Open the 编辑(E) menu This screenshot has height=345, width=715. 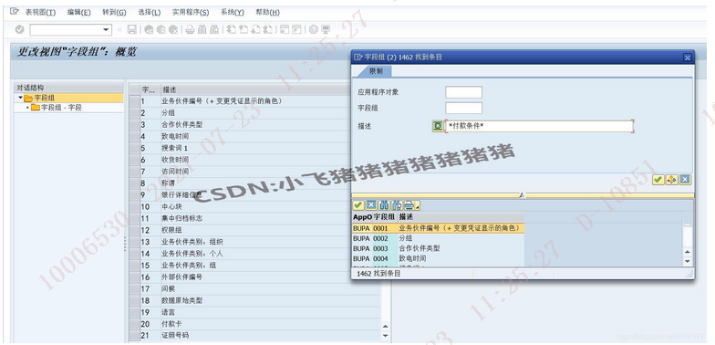(x=78, y=13)
